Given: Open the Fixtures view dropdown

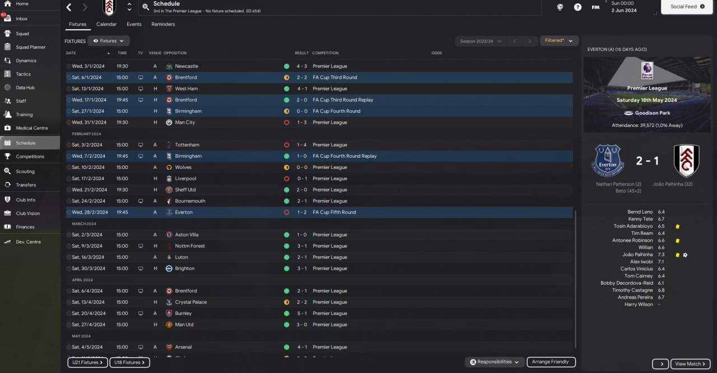Looking at the screenshot, I should (109, 41).
